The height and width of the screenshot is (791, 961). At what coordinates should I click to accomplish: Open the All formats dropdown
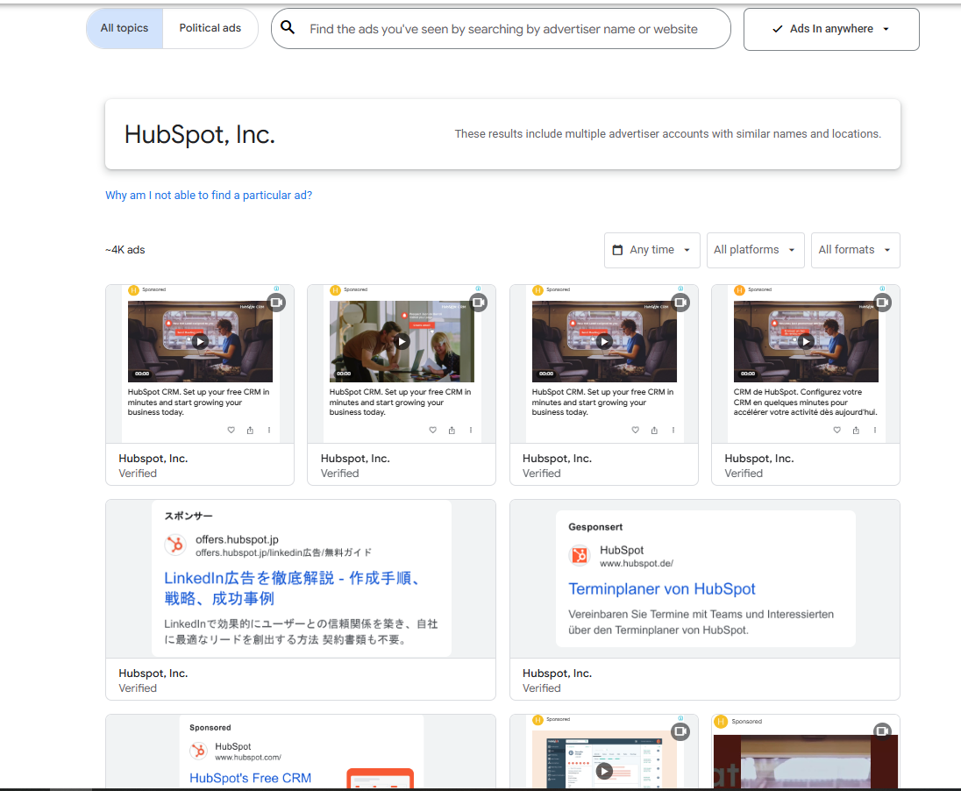(855, 250)
